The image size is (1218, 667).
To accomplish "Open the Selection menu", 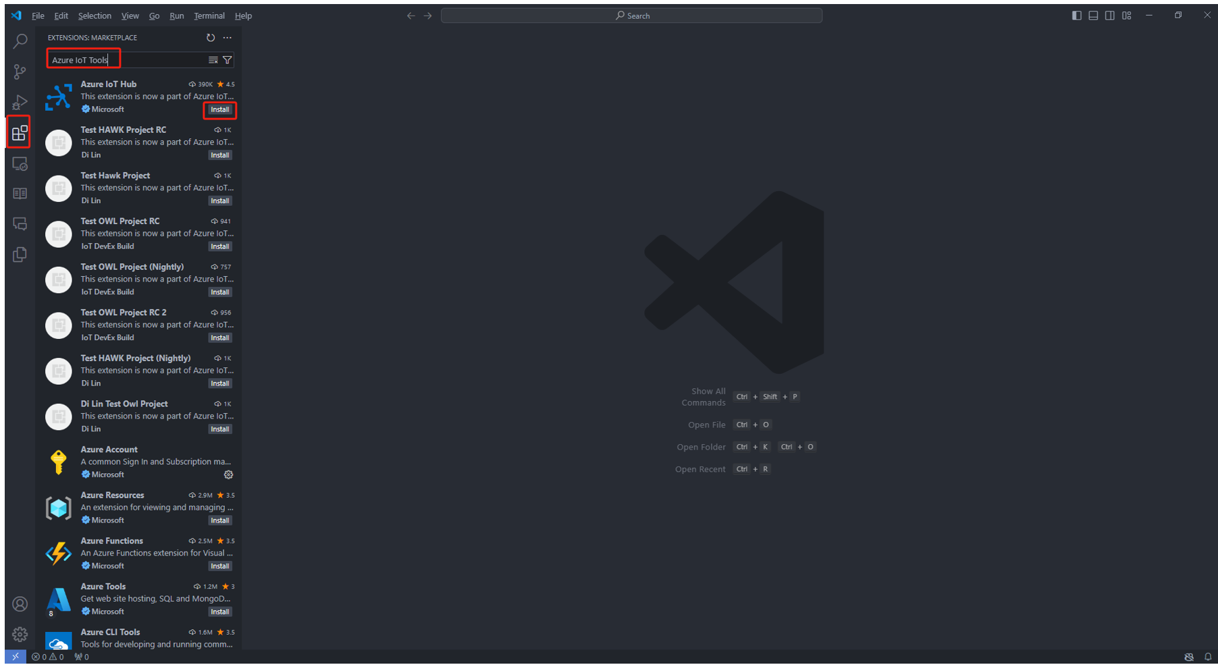I will pos(95,16).
